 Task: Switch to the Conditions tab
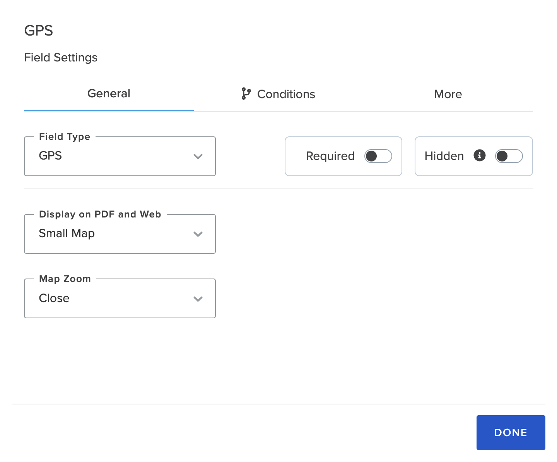click(286, 94)
